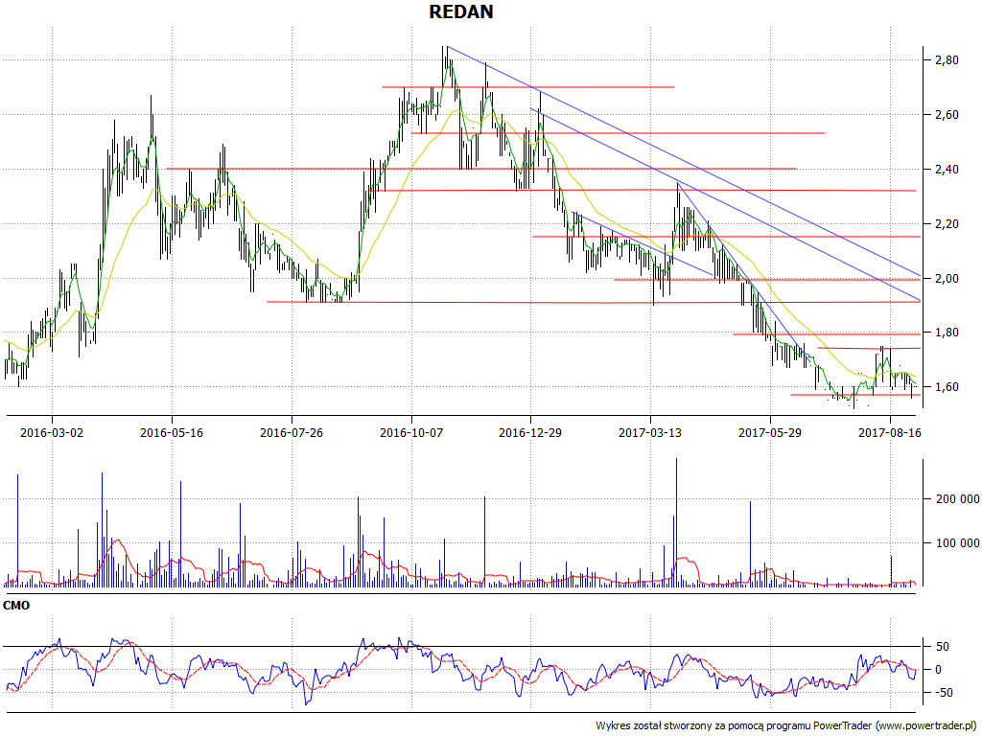The height and width of the screenshot is (736, 982).
Task: Select the 2017-05-29 date label
Action: (770, 432)
